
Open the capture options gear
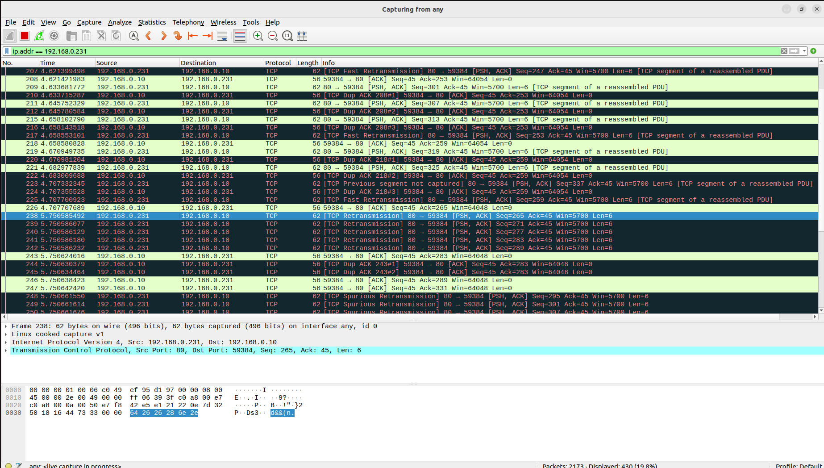(x=54, y=36)
